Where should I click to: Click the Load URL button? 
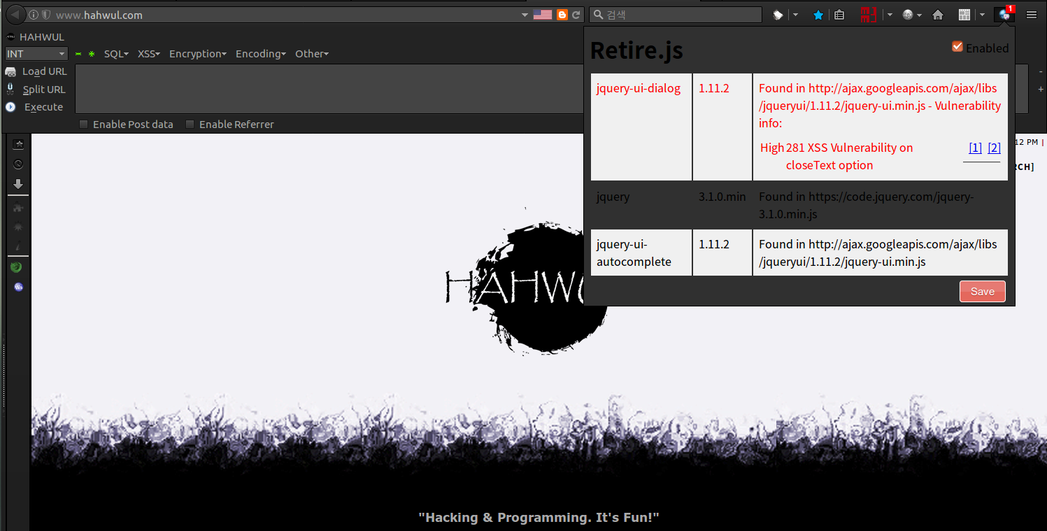(36, 71)
